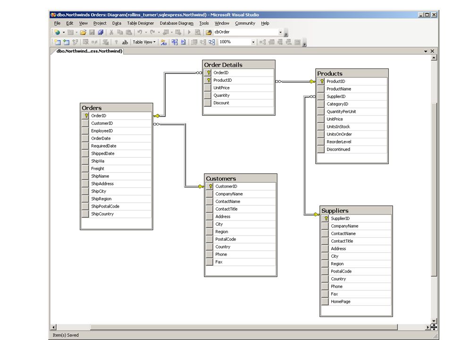Click the vertical scrollbar down arrow
This screenshot has width=453, height=340.
pyautogui.click(x=434, y=321)
